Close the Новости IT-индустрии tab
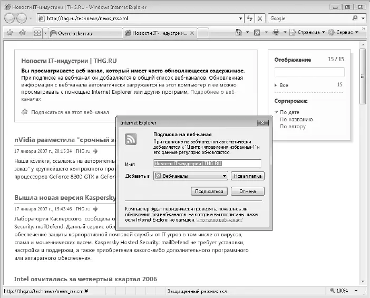370x298 pixels. click(x=192, y=33)
